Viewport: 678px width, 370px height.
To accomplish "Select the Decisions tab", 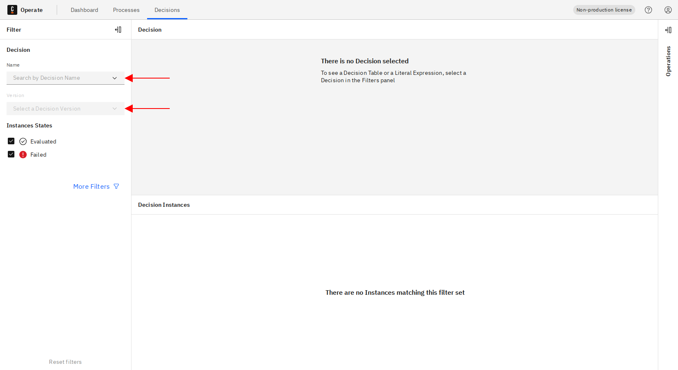I will point(167,10).
